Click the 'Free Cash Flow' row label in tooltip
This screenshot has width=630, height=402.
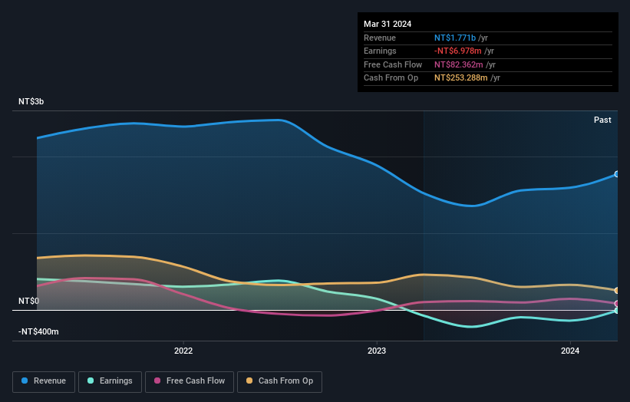[393, 64]
